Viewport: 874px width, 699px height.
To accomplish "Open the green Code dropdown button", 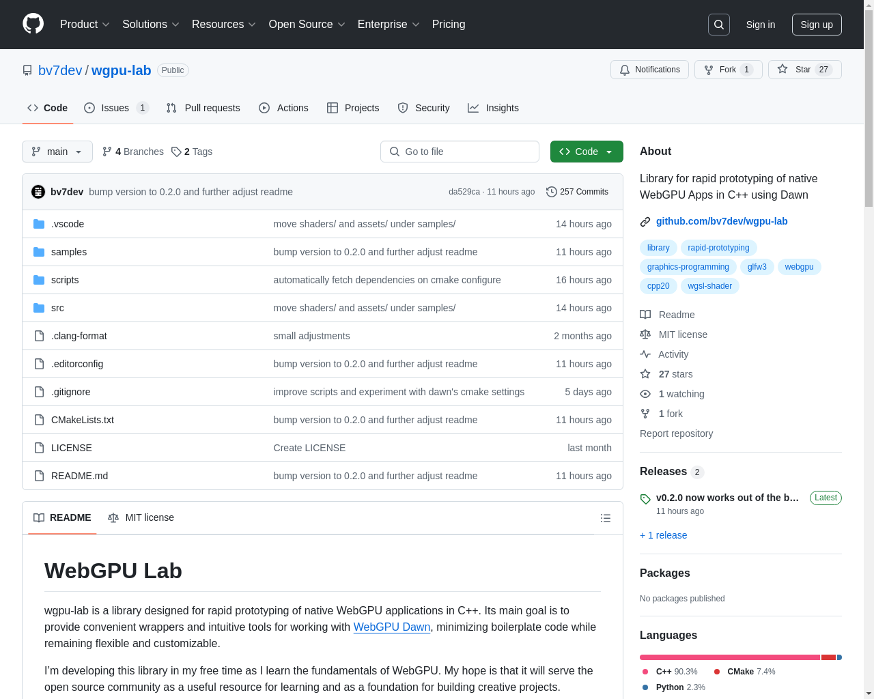I will tap(587, 152).
